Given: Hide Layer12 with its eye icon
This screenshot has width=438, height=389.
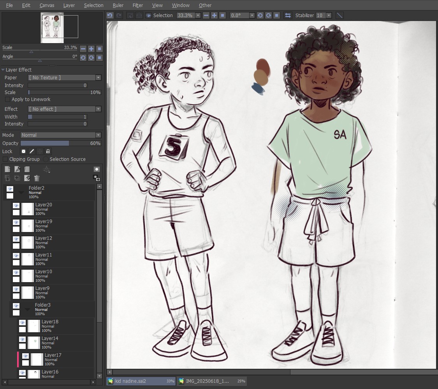Looking at the screenshot, I should pos(16,239).
